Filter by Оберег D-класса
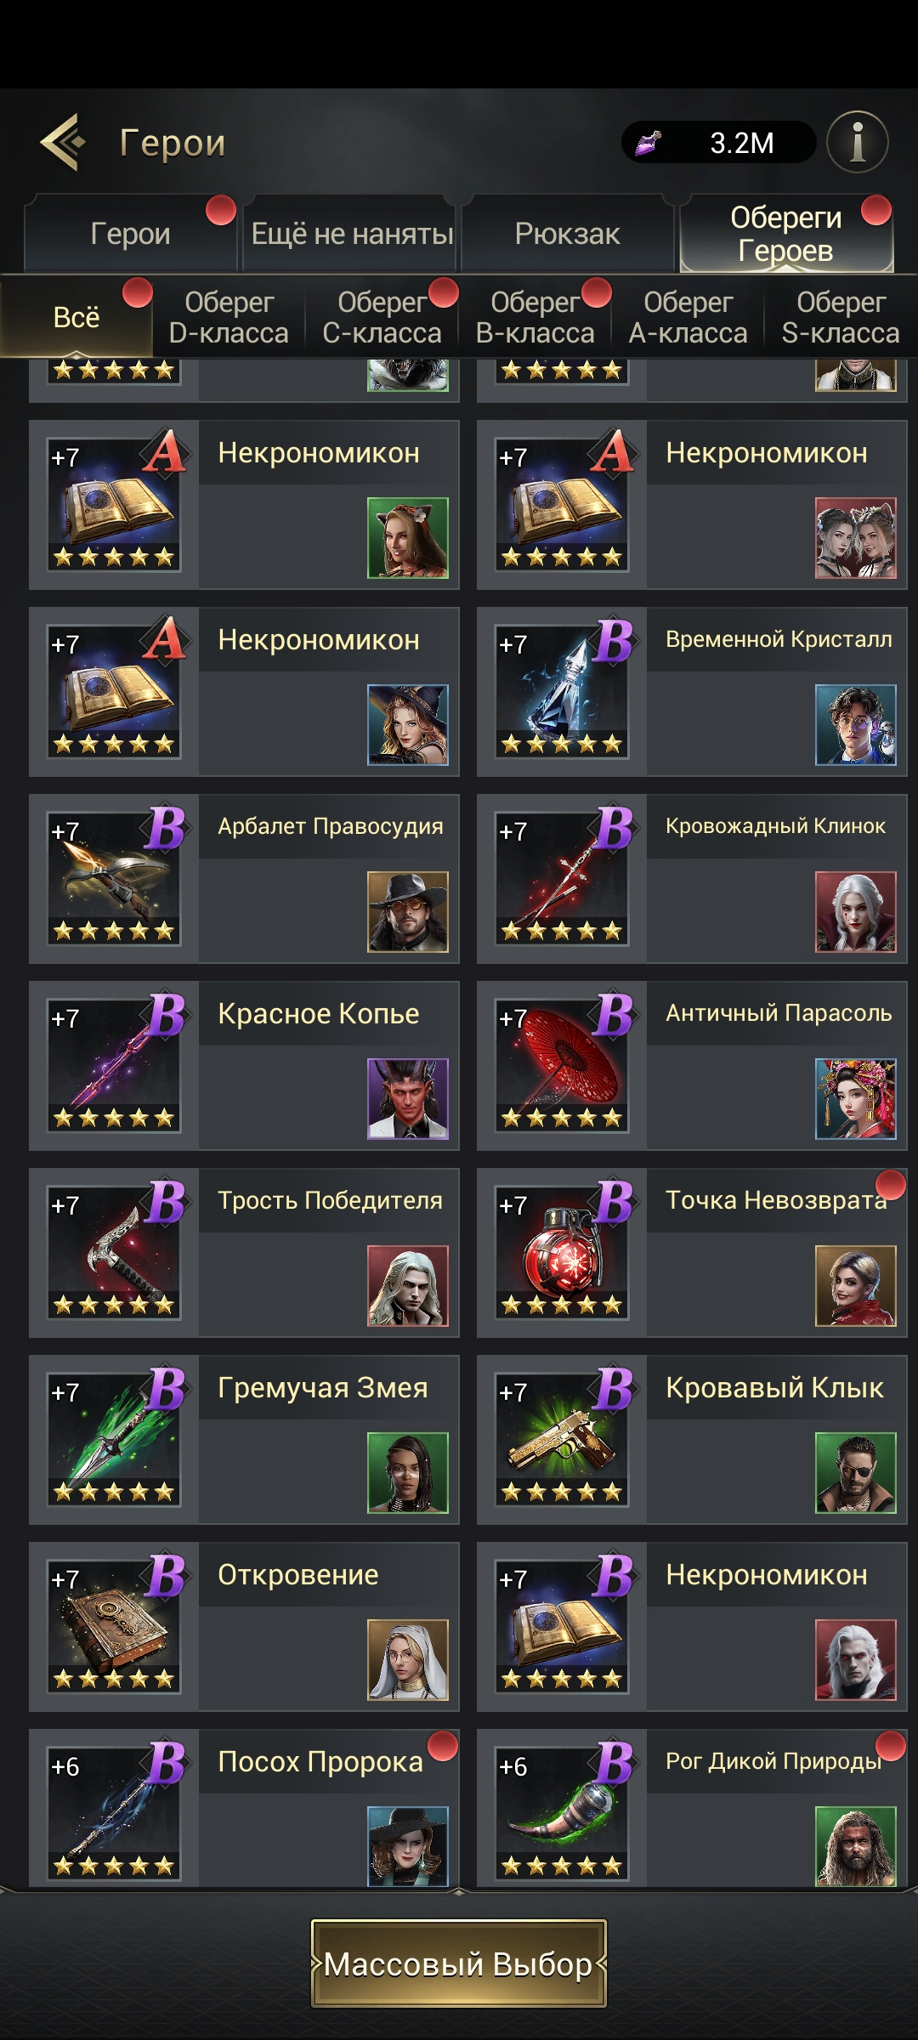This screenshot has width=918, height=2040. 229,317
